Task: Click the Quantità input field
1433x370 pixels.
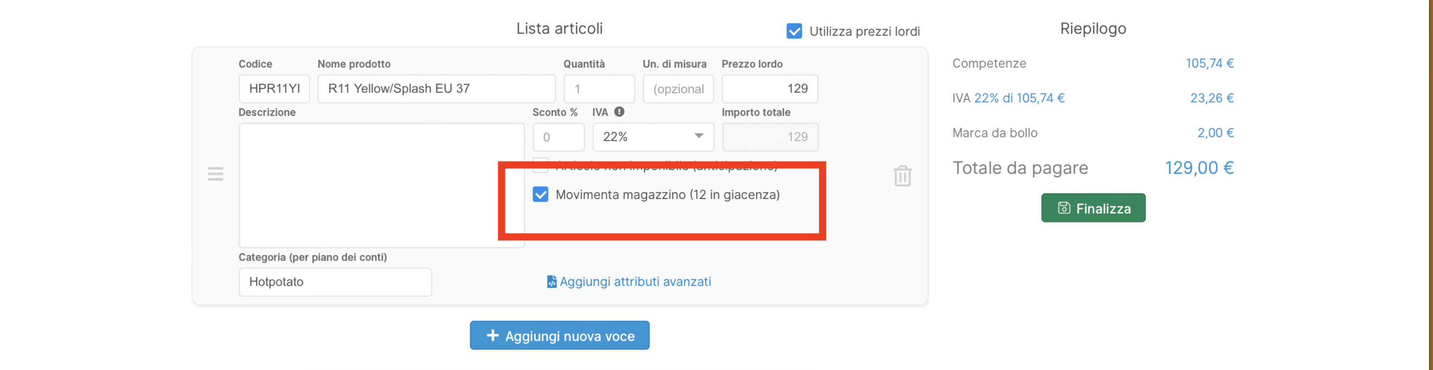Action: [x=598, y=89]
